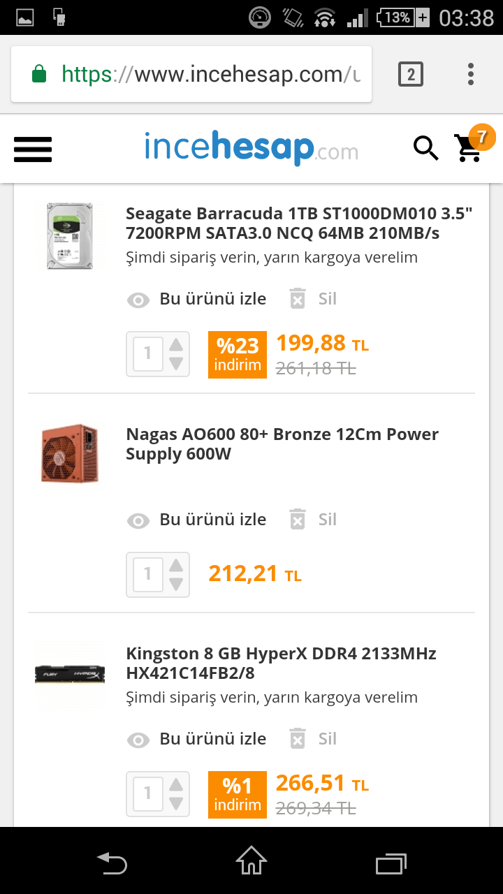Toggle watch on Nagas AO600 power supply
The width and height of the screenshot is (503, 894).
[x=197, y=520]
